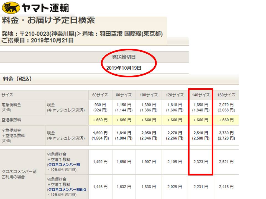Click the 2,025 円 BIG member price
The width and height of the screenshot is (266, 199).
point(175,187)
